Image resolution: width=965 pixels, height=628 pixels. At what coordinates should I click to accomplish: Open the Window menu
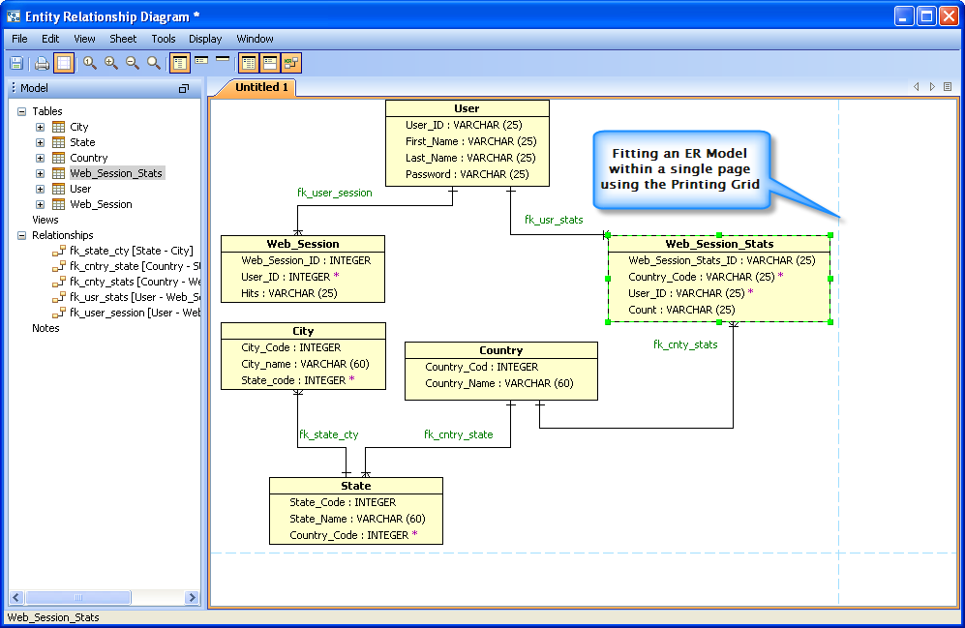255,39
